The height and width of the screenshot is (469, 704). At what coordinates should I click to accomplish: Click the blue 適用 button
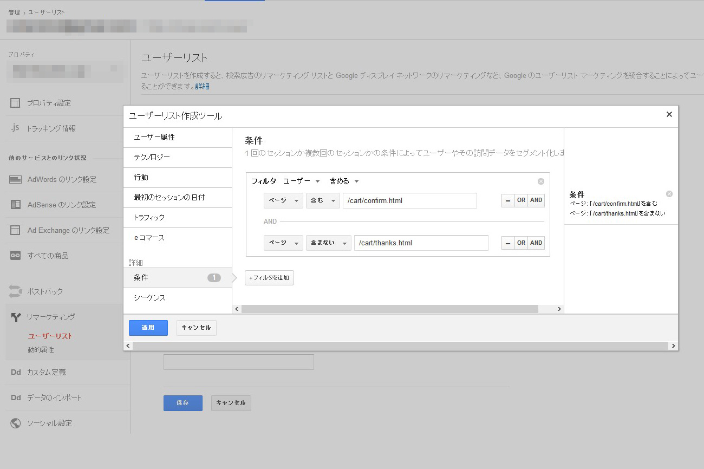(x=148, y=328)
